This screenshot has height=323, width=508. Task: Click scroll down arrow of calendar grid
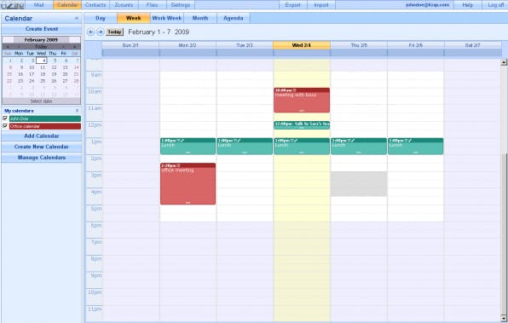click(x=504, y=318)
